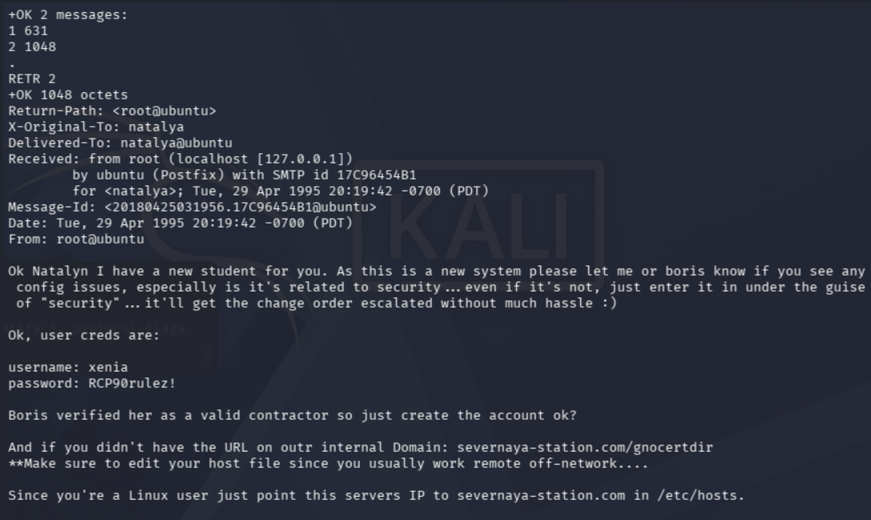Click the 'Date: Tue, 29 Apr 1995' header
Screen dimensions: 871x520
[x=180, y=224]
